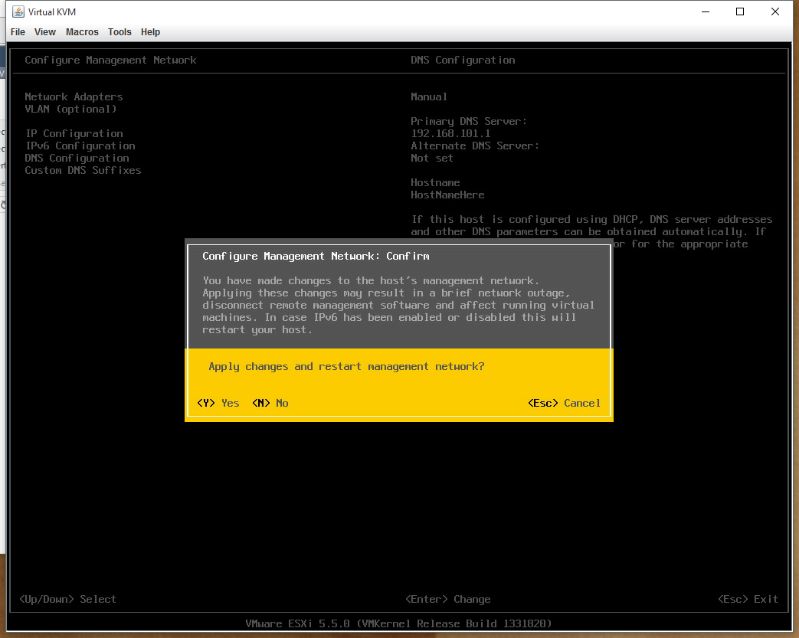Screen dimensions: 799x638
Task: Select DNS Configuration entry
Action: (x=77, y=158)
